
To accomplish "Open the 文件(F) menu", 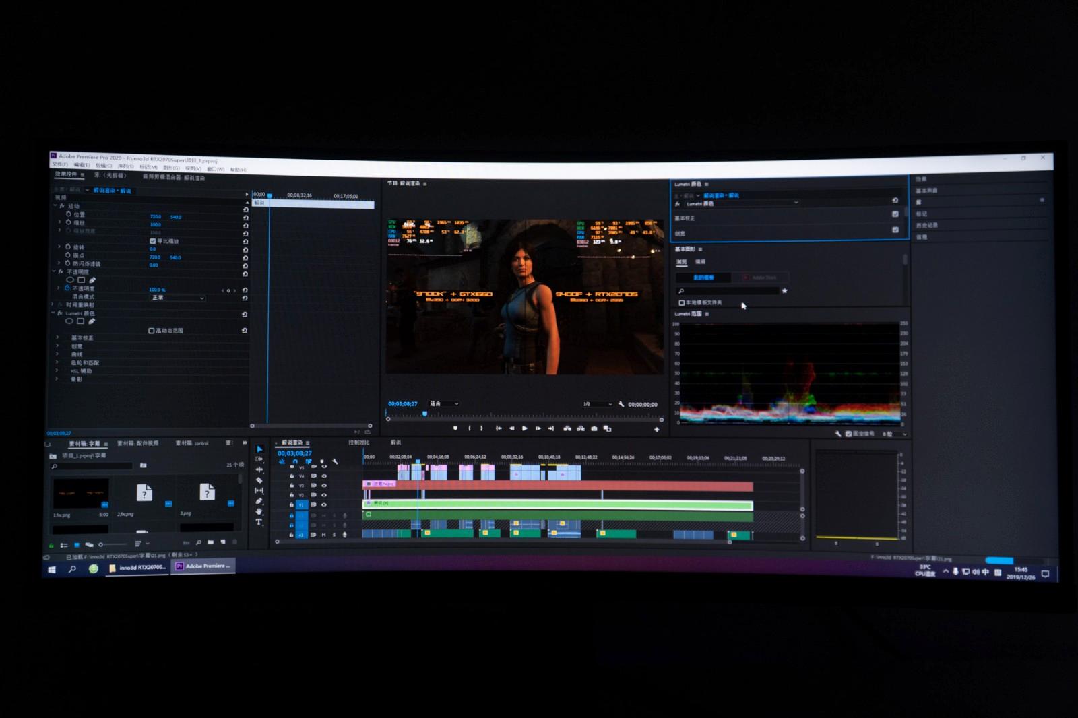I will [x=59, y=164].
